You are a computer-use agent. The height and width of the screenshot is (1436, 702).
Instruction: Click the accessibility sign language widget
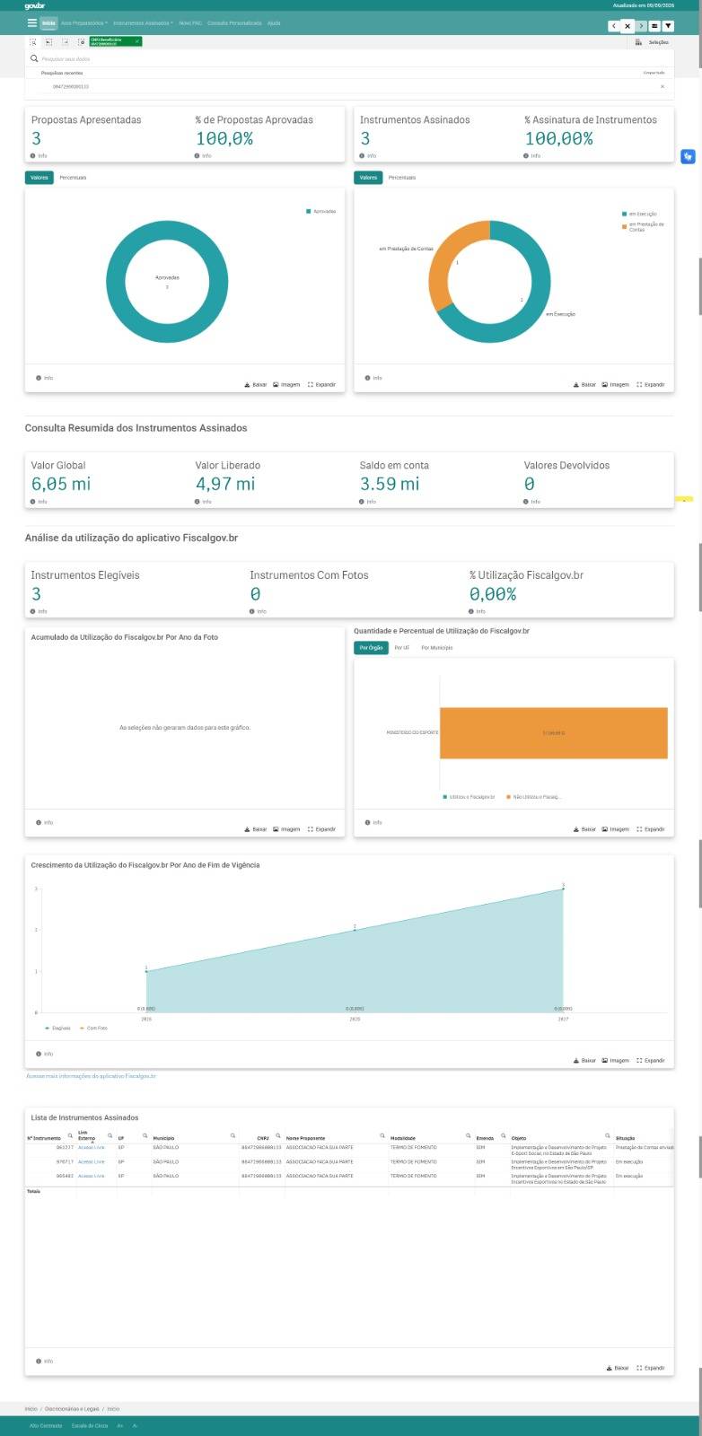(x=688, y=156)
